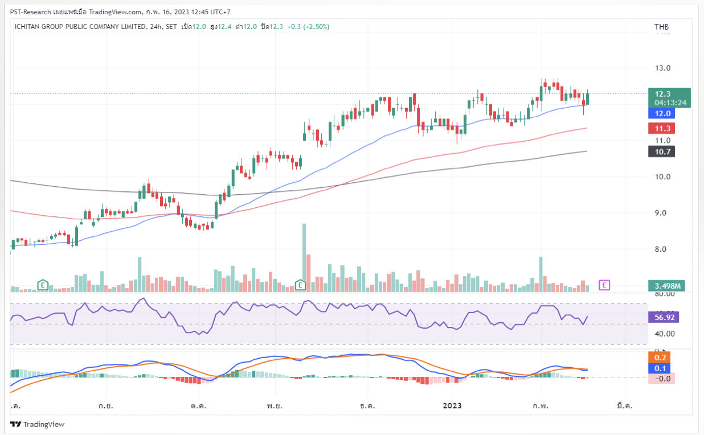Click the ต.ค. month label on time axis

coord(199,406)
